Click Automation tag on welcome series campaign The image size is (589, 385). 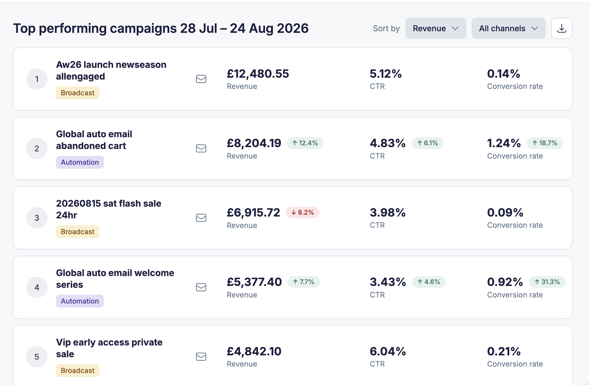coord(80,301)
